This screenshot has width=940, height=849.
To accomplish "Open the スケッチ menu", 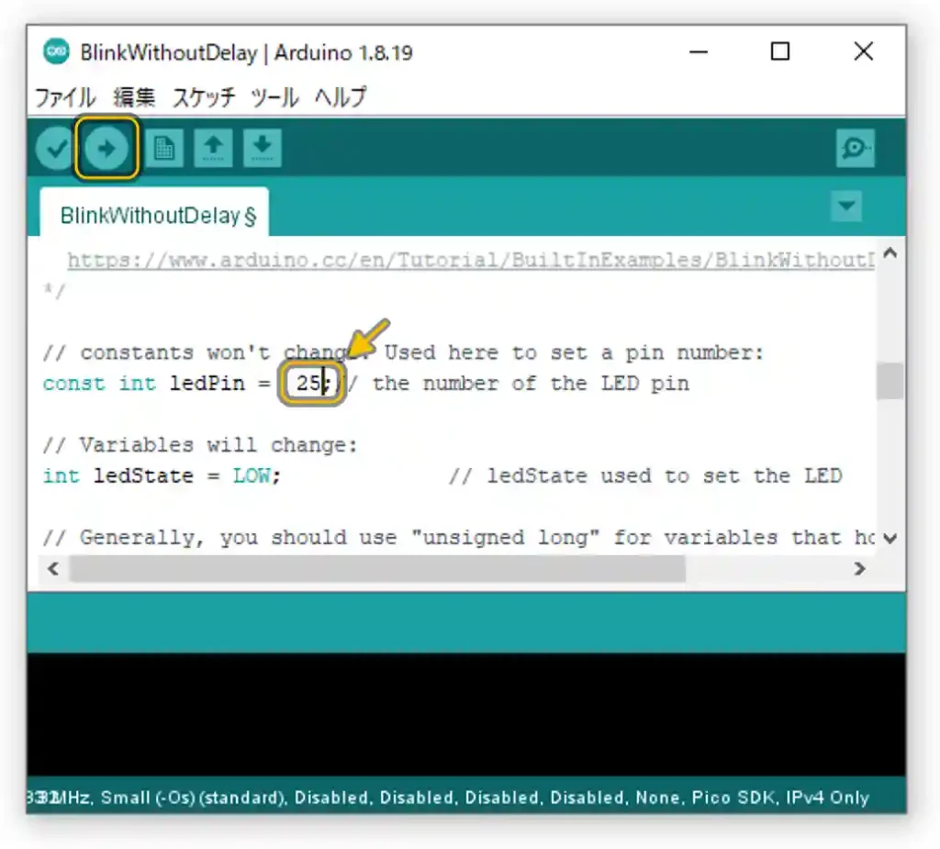I will [x=204, y=97].
